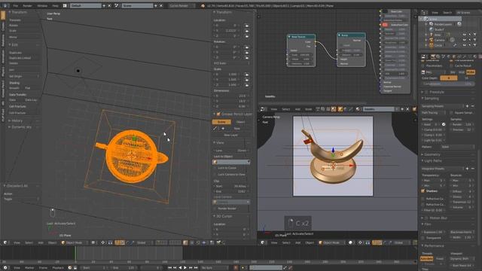Image resolution: width=482 pixels, height=271 pixels.
Task: Open Set Origin dropdown
Action: tap(23, 76)
